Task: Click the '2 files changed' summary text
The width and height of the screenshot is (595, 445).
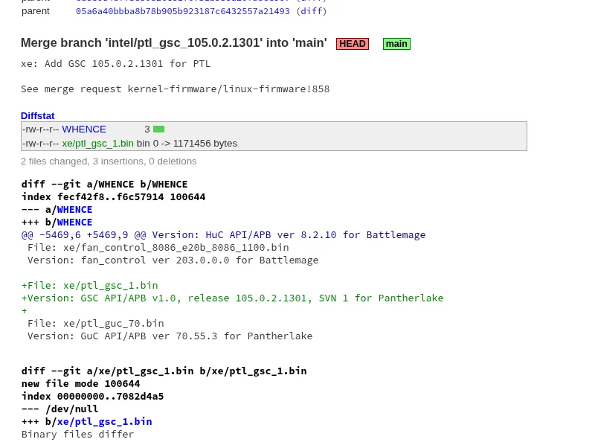Action: pyautogui.click(x=109, y=161)
